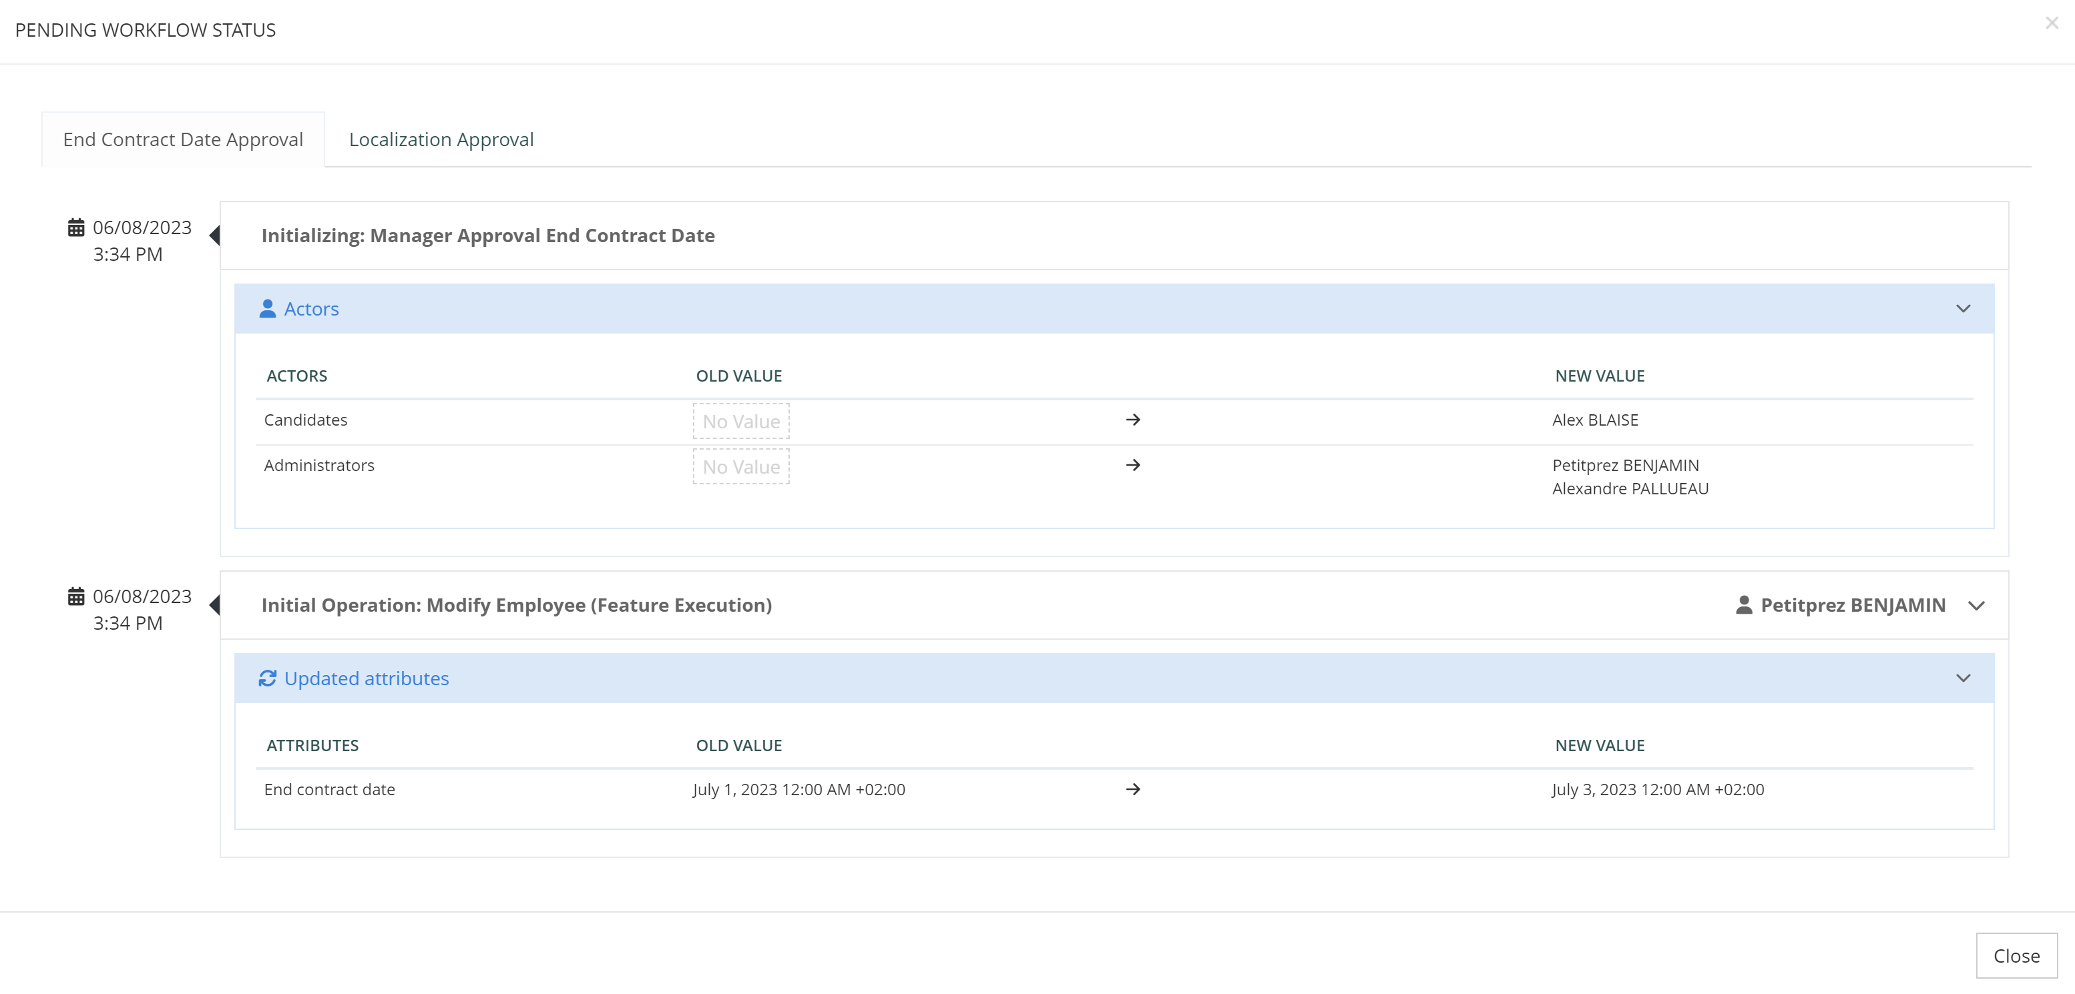
Task: Click the Administrators No Value box
Action: coord(740,467)
